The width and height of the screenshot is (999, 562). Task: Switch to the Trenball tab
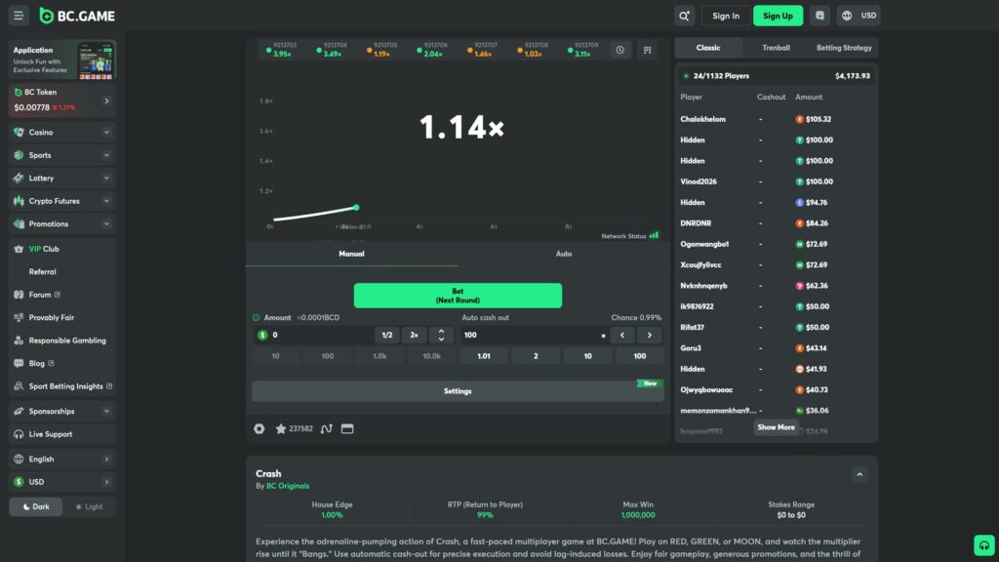[776, 48]
